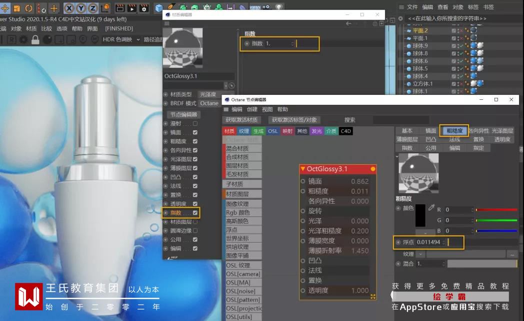Select the Scale tool in the top toolbar

tap(17, 8)
